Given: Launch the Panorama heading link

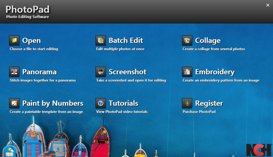Looking at the screenshot, I should pos(39,72).
